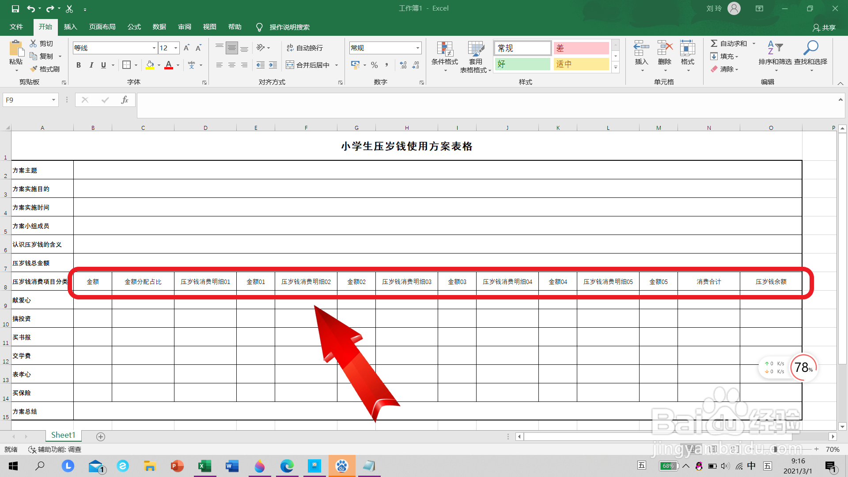The width and height of the screenshot is (848, 477).
Task: Toggle Underline formatting
Action: point(103,65)
